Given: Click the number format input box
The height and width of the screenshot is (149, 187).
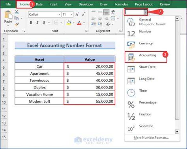Looking at the screenshot, I should pos(134,12).
